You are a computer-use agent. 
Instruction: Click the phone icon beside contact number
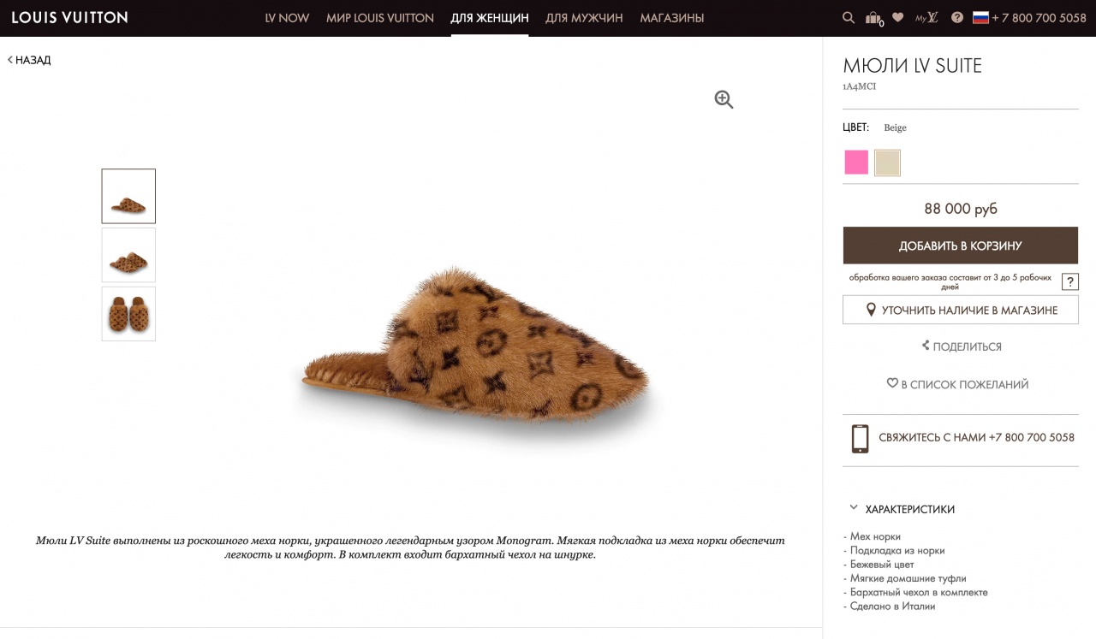pos(860,438)
